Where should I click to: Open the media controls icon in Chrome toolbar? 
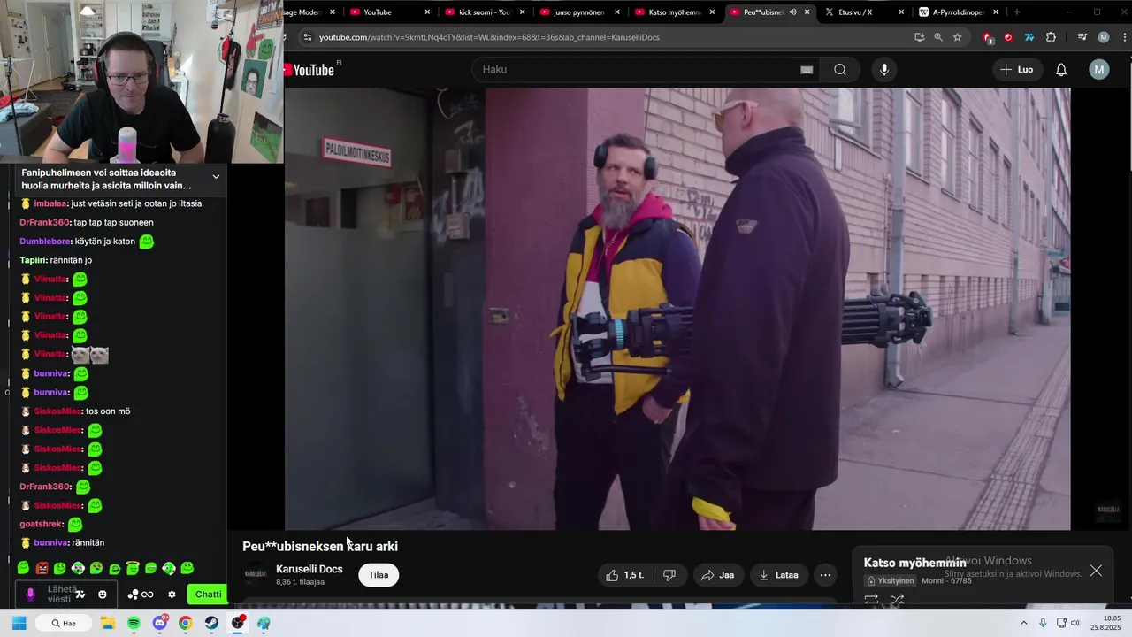point(1082,37)
